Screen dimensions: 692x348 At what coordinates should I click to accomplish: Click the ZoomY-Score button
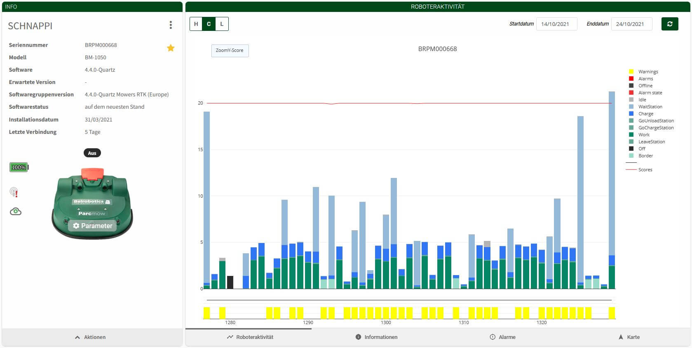(230, 51)
